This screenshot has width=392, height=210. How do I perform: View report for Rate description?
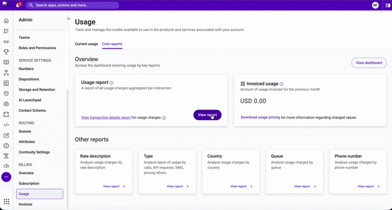pyautogui.click(x=114, y=187)
